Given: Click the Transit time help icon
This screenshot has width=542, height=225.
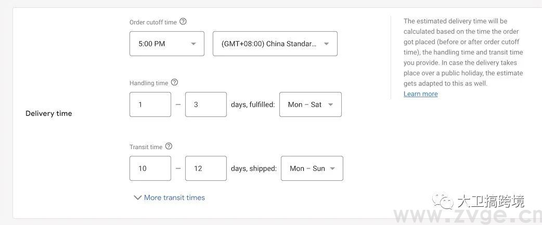Looking at the screenshot, I should coord(169,147).
